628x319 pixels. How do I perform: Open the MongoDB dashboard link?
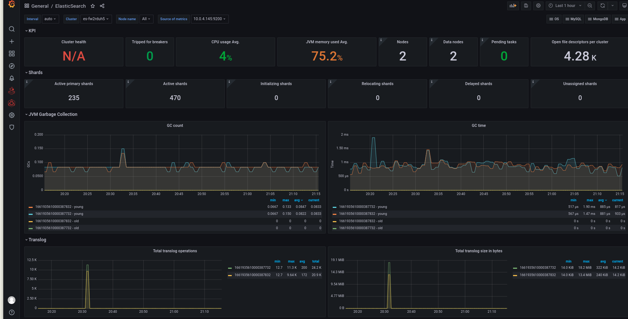click(598, 19)
